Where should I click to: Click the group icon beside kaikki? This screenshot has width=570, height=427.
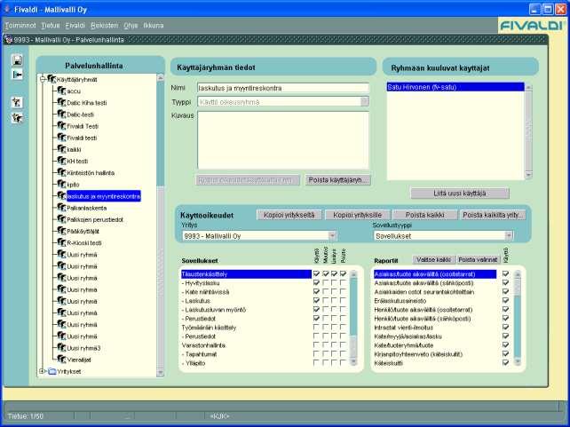pos(61,149)
